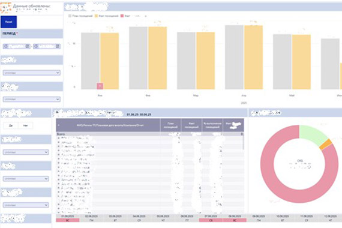
Task: Click the small orange donut segment
Action: (x=326, y=145)
